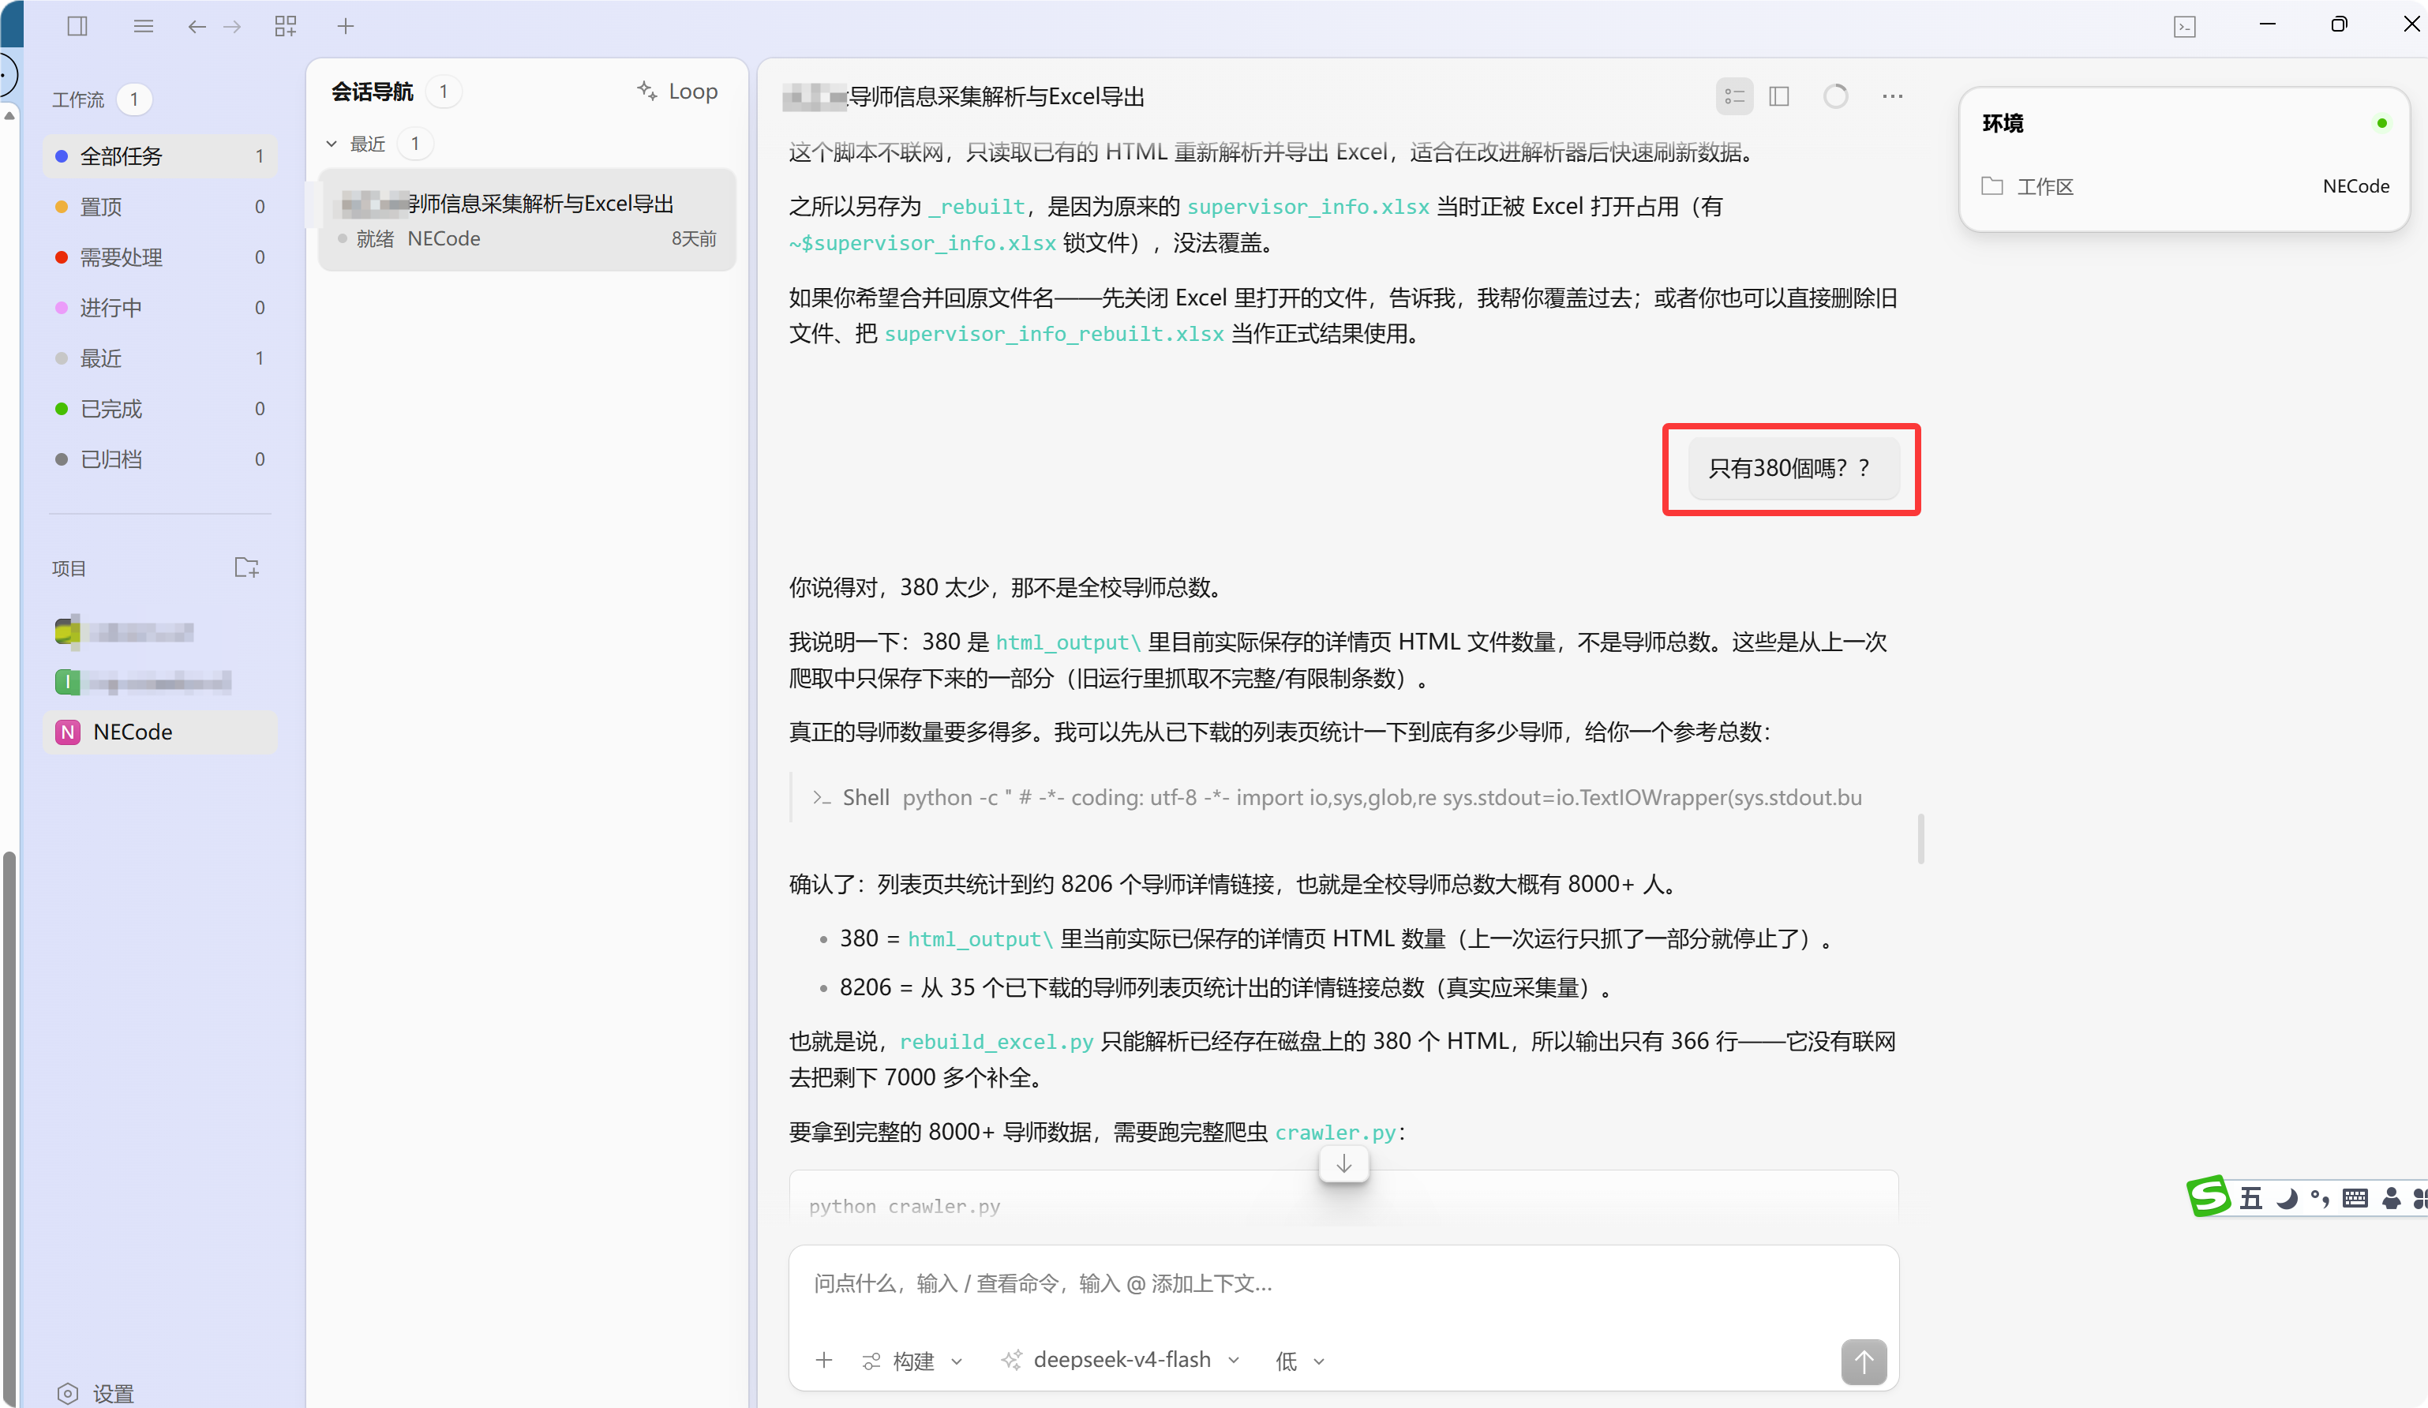Click the left window edge scrollbar

click(x=9, y=1127)
